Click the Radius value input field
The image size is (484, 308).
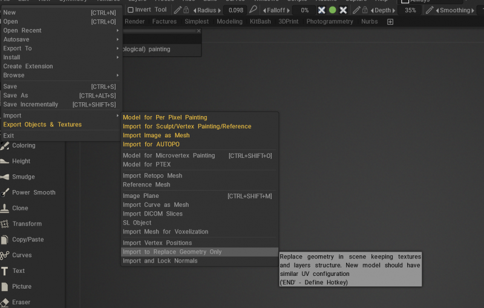(235, 10)
